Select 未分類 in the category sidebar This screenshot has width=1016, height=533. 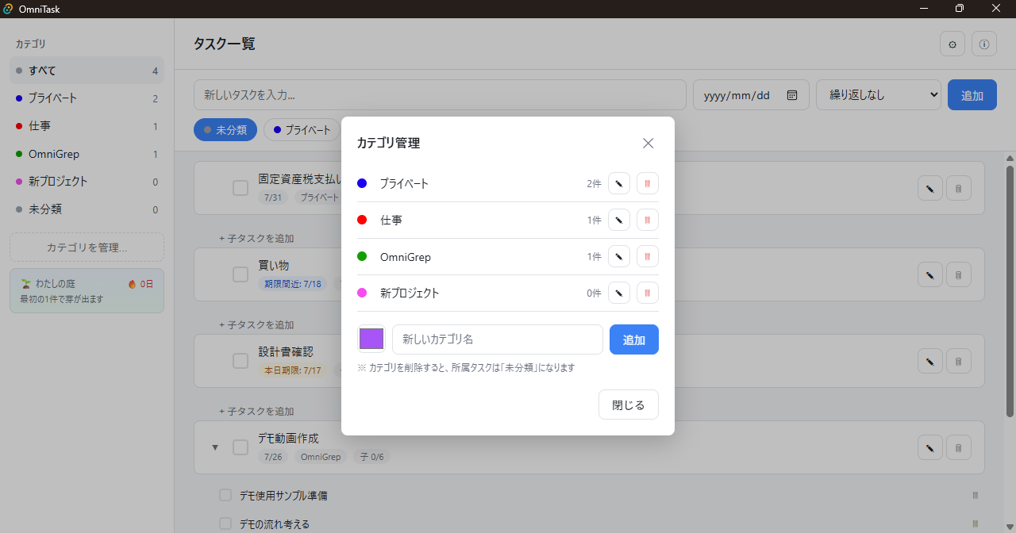(x=87, y=209)
